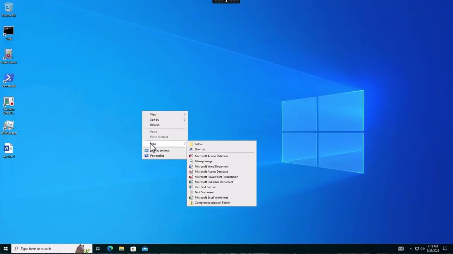Click the Type here to search box
This screenshot has height=254, width=453.
(x=52, y=249)
